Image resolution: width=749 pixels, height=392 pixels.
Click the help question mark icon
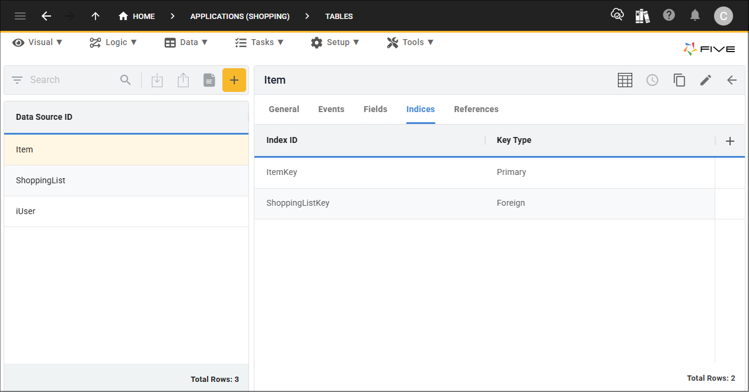[x=669, y=15]
